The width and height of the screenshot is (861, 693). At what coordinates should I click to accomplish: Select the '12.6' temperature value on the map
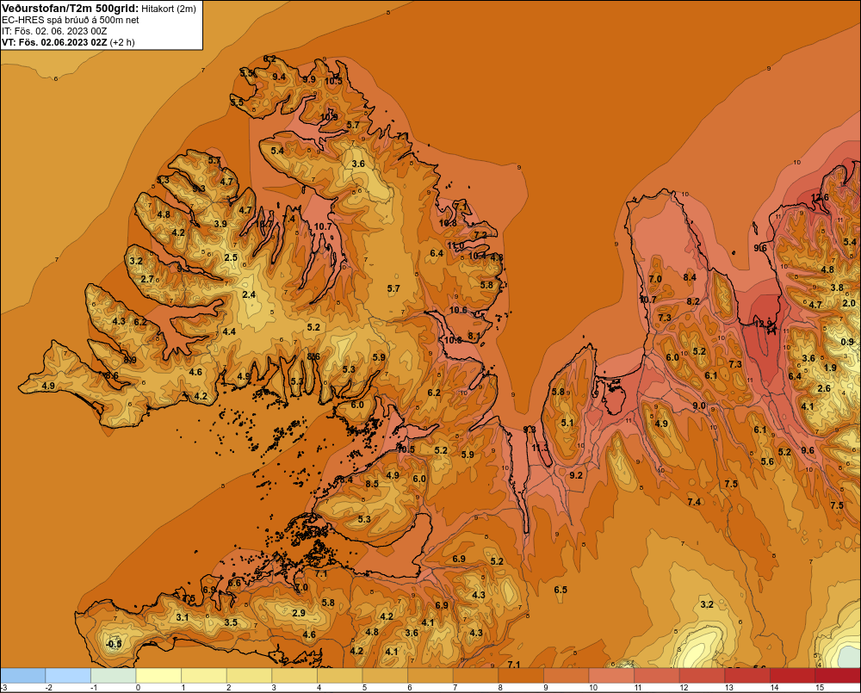(x=820, y=198)
